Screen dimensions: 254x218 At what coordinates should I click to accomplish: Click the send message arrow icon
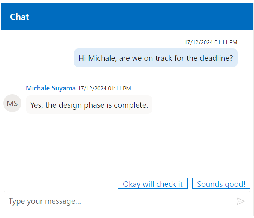point(241,201)
